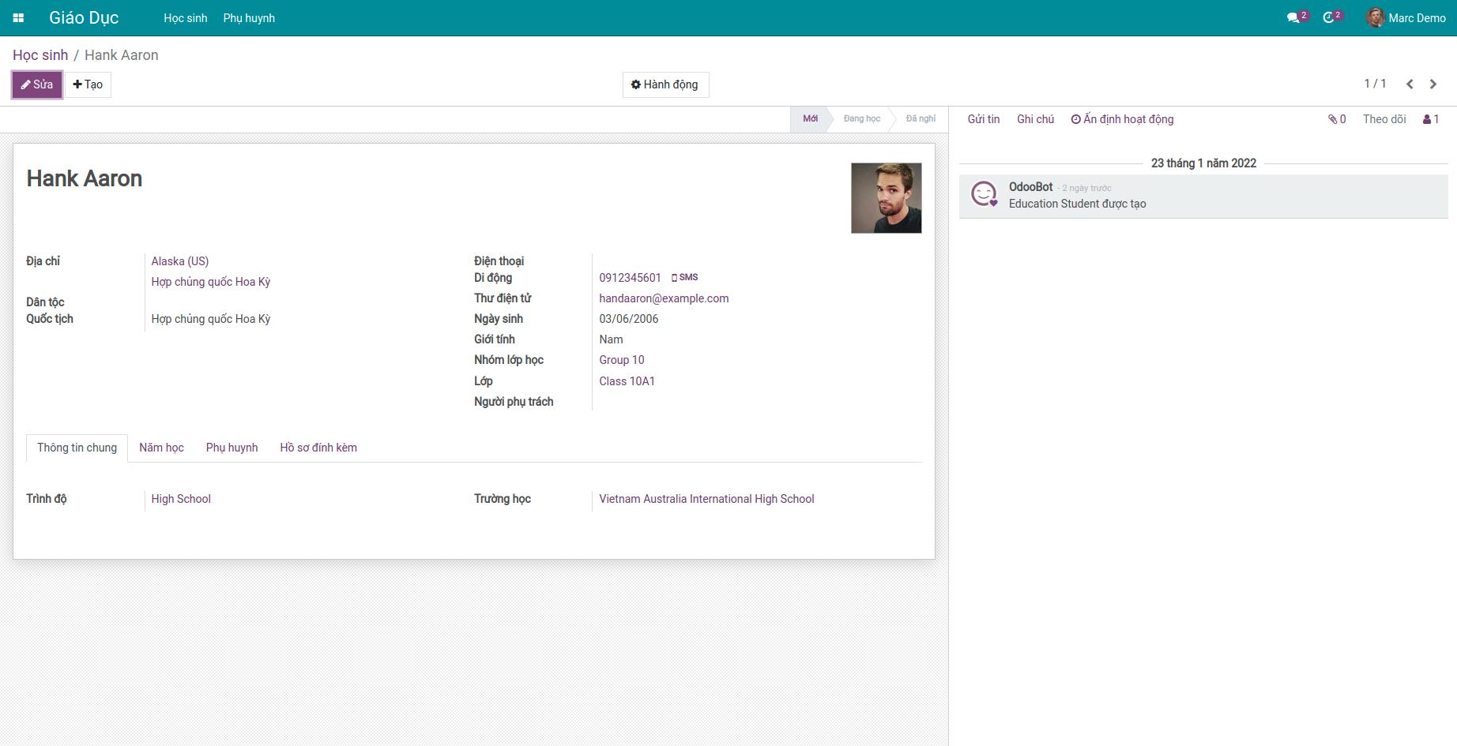This screenshot has height=746, width=1457.
Task: Click Gửi tin to send message
Action: [x=984, y=119]
